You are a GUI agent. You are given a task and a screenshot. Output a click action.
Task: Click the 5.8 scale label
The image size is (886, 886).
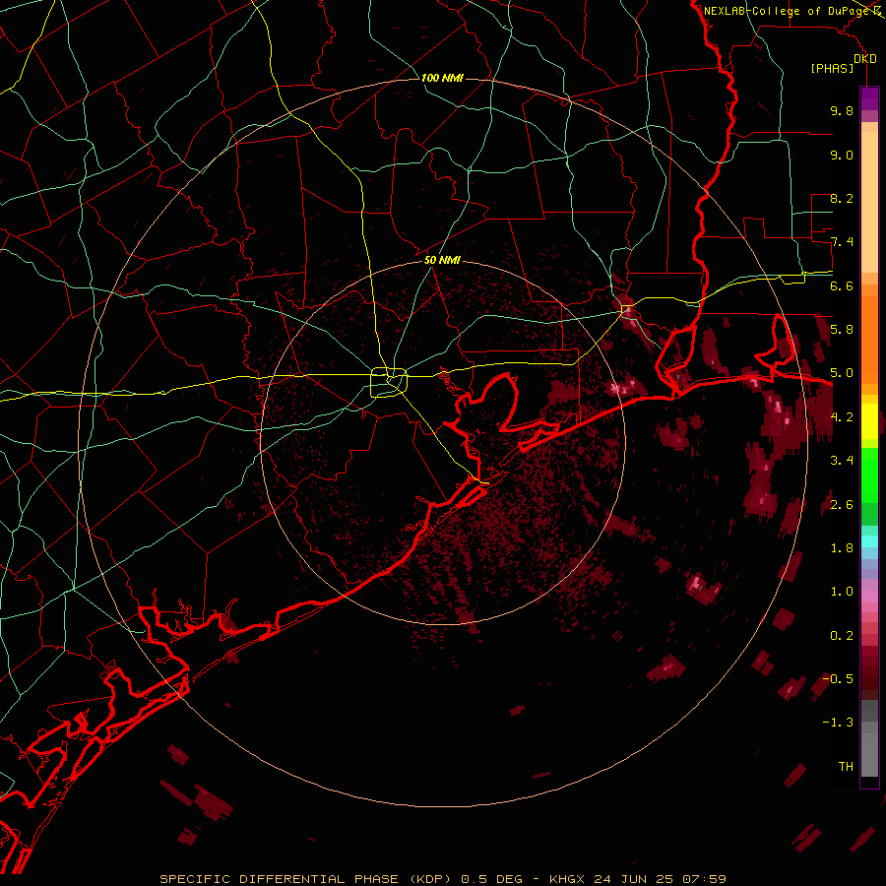tap(842, 330)
